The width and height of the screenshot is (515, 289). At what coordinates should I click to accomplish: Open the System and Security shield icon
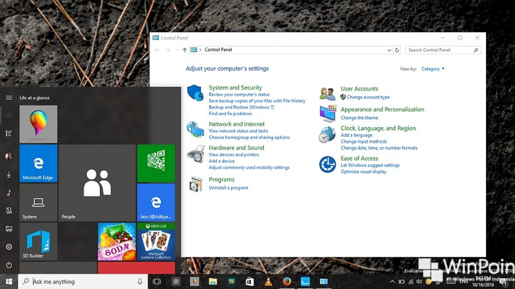[x=195, y=93]
